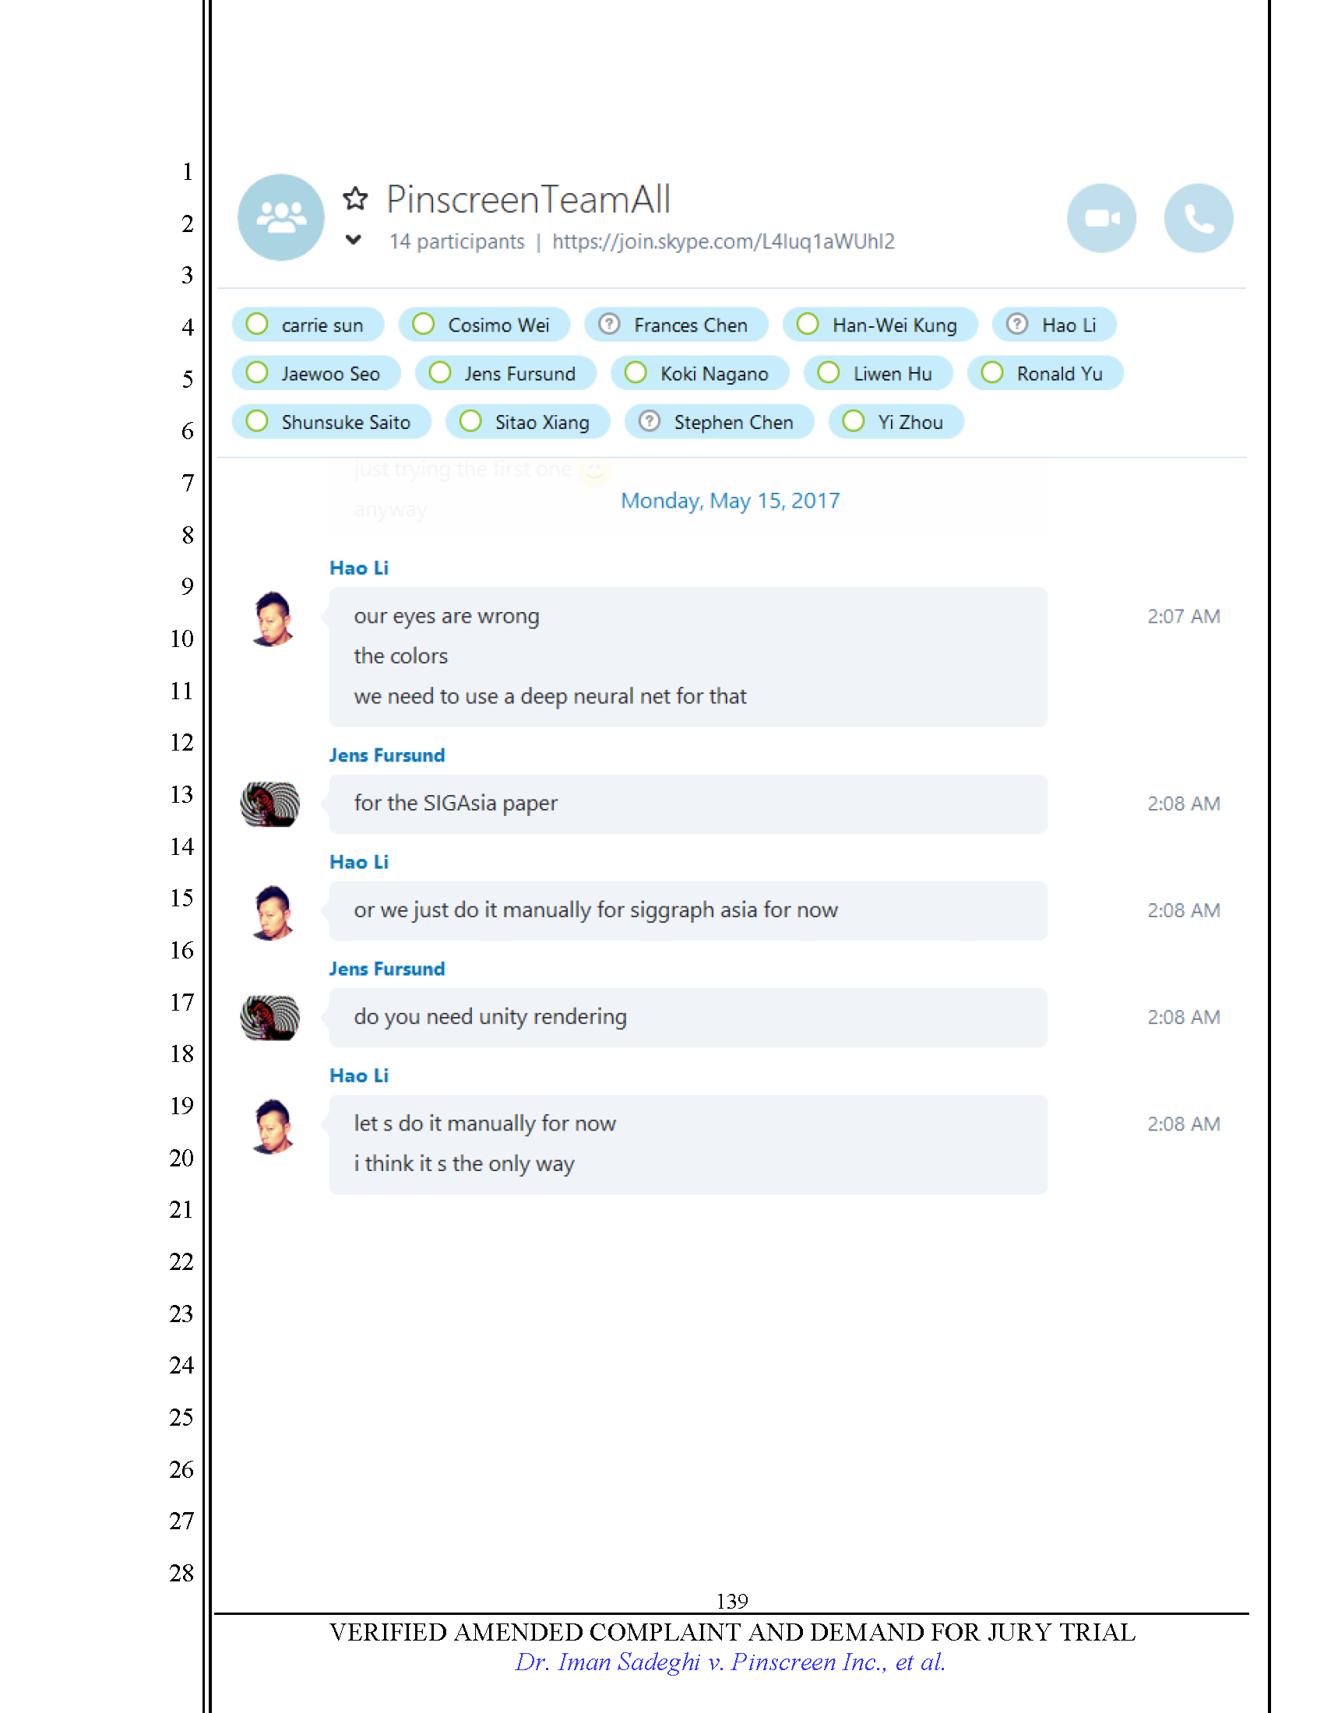Start a voice call with the group
This screenshot has width=1324, height=1713.
pos(1198,218)
